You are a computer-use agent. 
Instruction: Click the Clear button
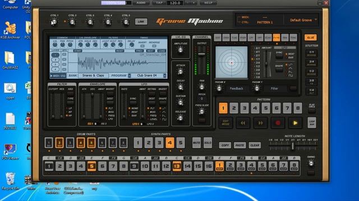click(255, 145)
